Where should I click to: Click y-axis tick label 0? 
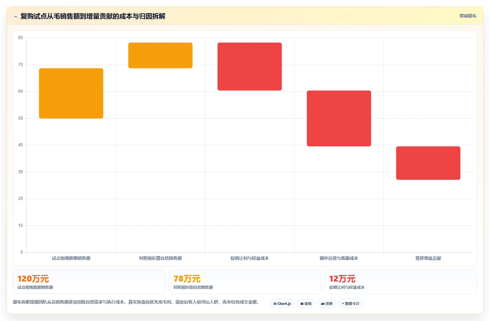[22, 252]
